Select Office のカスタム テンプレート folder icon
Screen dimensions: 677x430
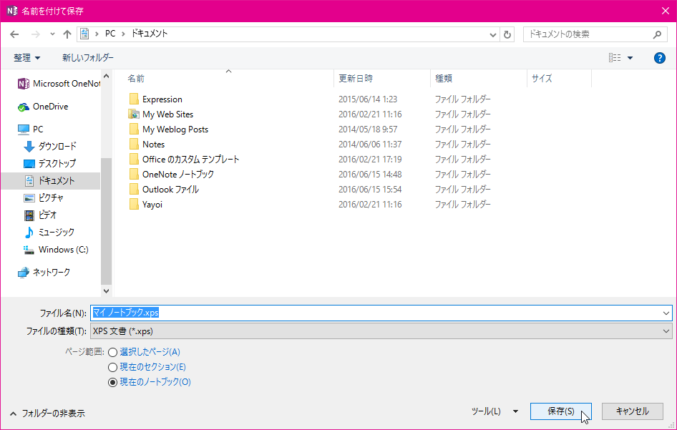point(134,160)
